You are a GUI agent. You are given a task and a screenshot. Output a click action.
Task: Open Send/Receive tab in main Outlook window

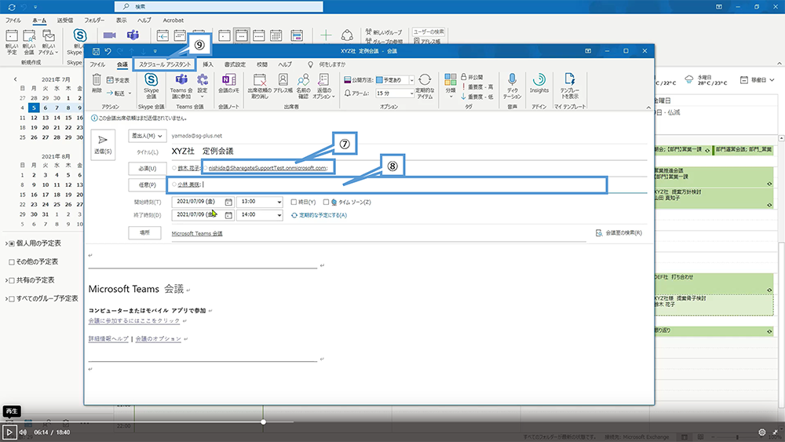[64, 20]
